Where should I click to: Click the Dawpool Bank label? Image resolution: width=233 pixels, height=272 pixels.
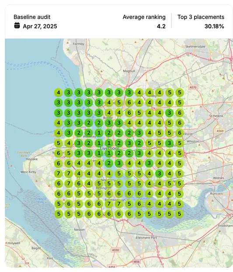pos(41,200)
